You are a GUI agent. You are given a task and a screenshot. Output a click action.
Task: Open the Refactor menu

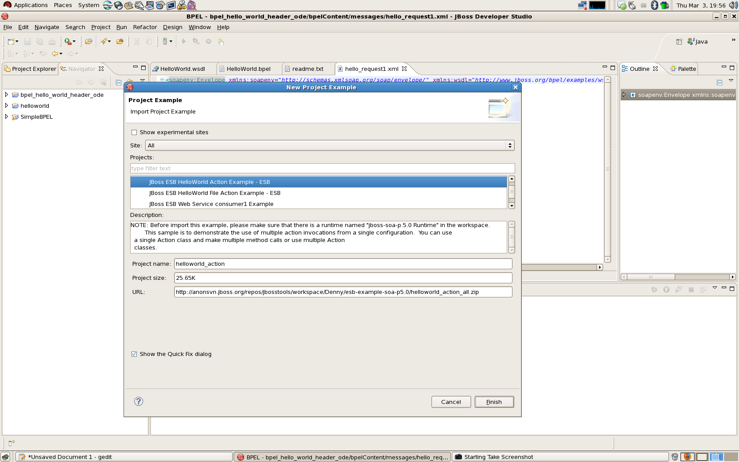click(145, 27)
